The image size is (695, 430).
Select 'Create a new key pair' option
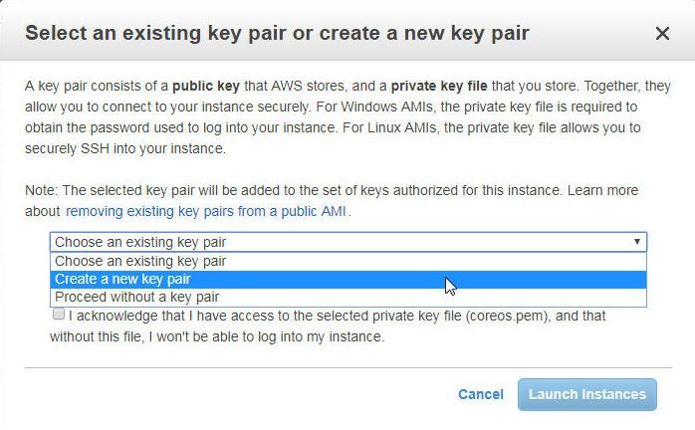coord(348,280)
